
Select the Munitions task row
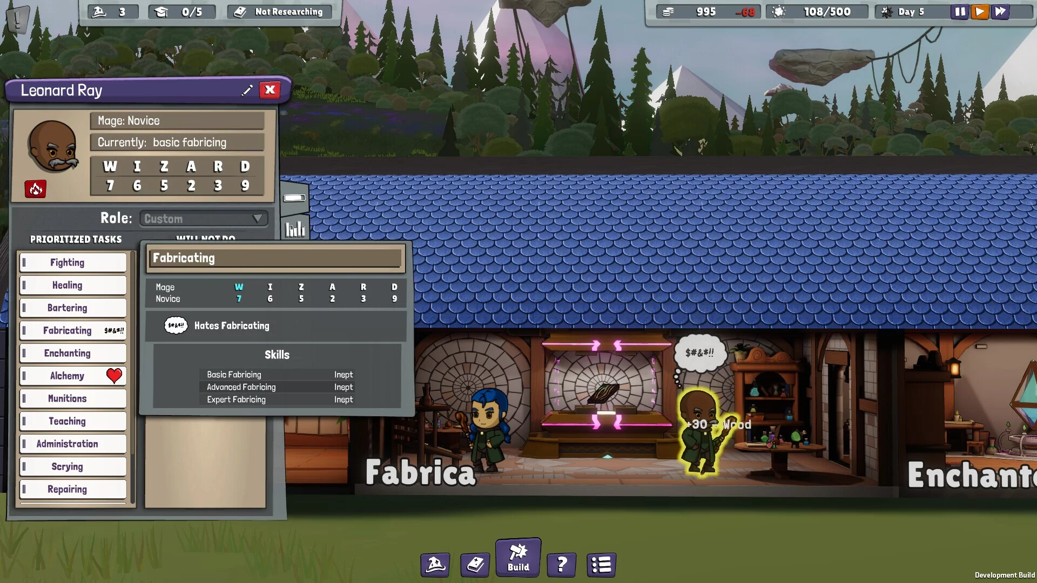[x=73, y=398]
